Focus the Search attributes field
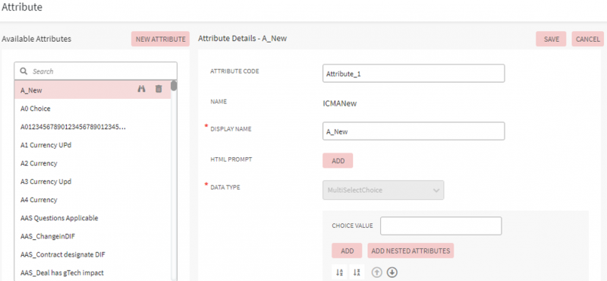 point(96,71)
